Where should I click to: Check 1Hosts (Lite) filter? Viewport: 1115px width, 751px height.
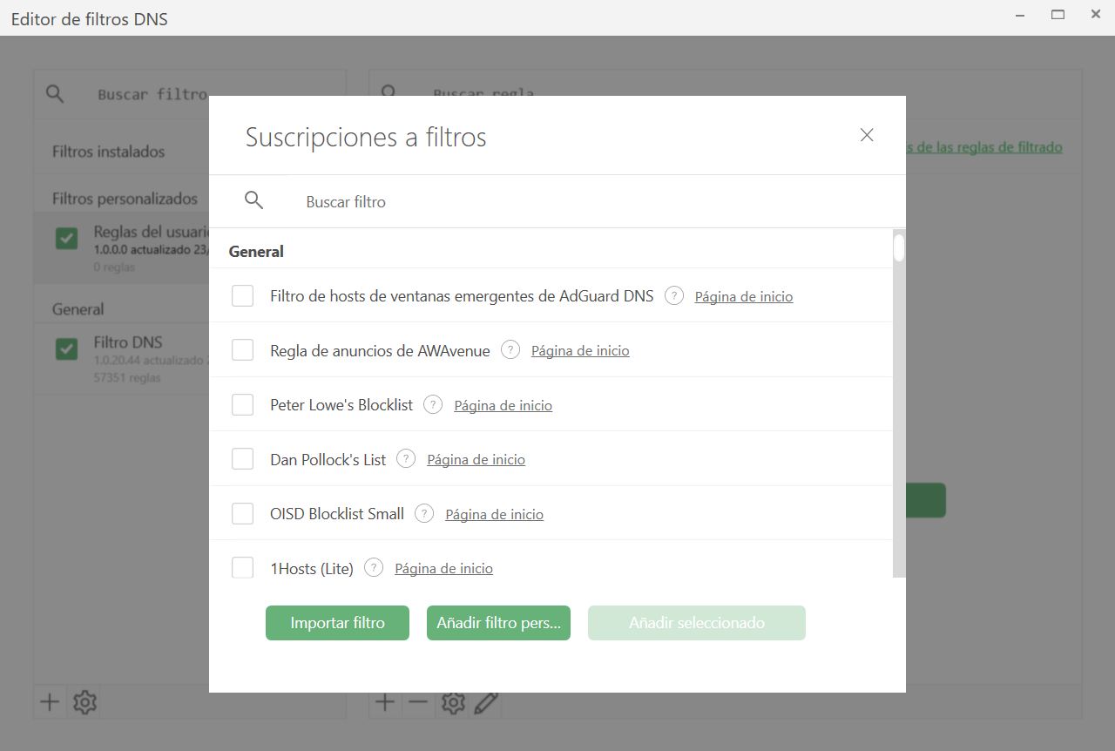coord(242,568)
